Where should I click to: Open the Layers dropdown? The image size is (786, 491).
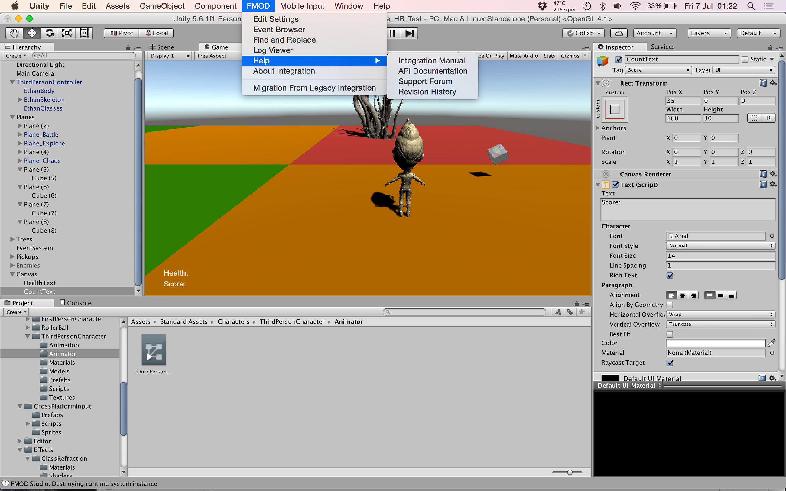(709, 33)
